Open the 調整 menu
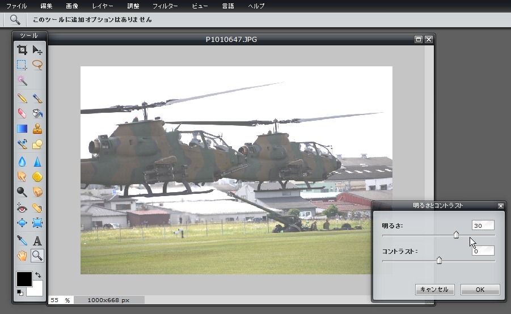 133,6
